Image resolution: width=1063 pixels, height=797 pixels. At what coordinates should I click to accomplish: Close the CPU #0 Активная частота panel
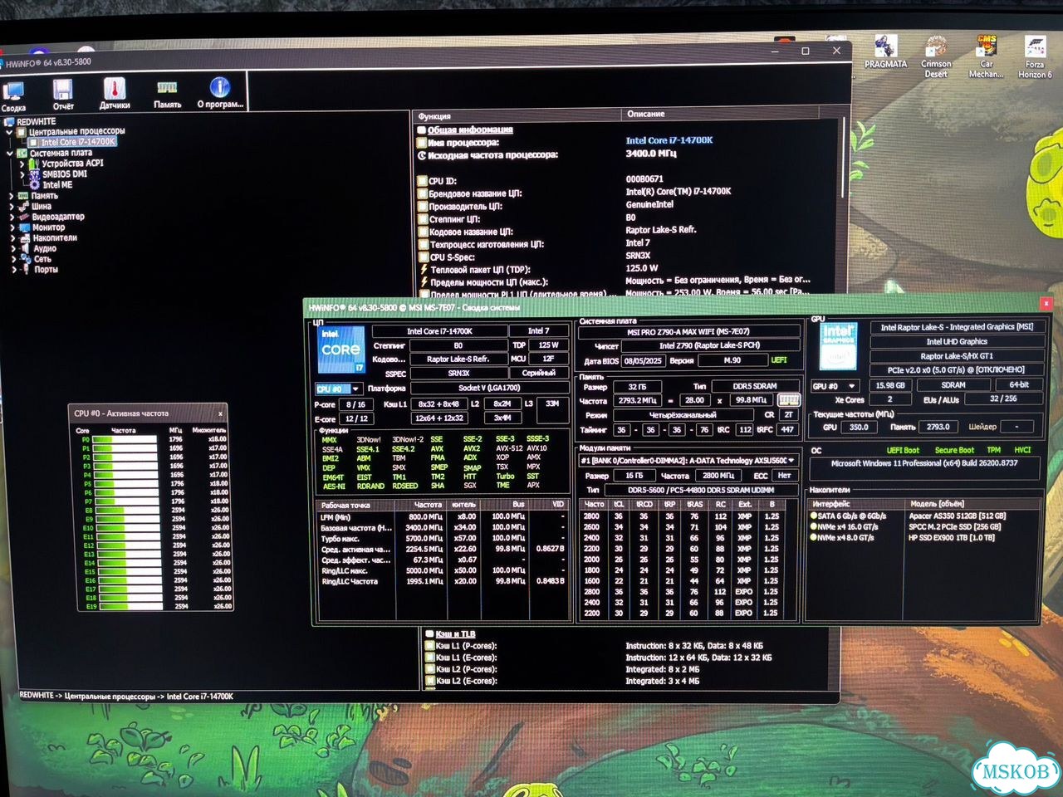point(220,413)
